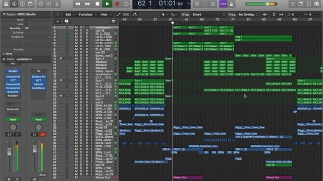The image size is (323, 181).
Task: Solo the Sum 2 track
Action: [x=81, y=96]
